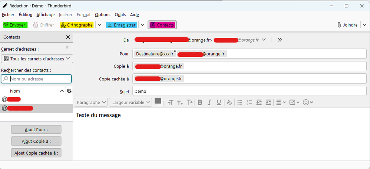The width and height of the screenshot is (370, 169).
Task: Run the Orthographe spell check
Action: click(77, 25)
